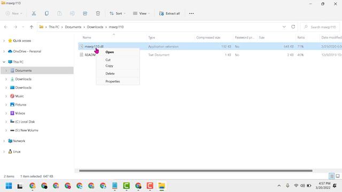Click the taskbar clock showing 4:57 PM

coord(323,186)
